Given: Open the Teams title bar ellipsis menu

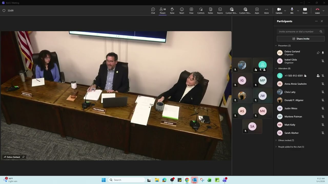Looking at the screenshot, I should pyautogui.click(x=301, y=3).
